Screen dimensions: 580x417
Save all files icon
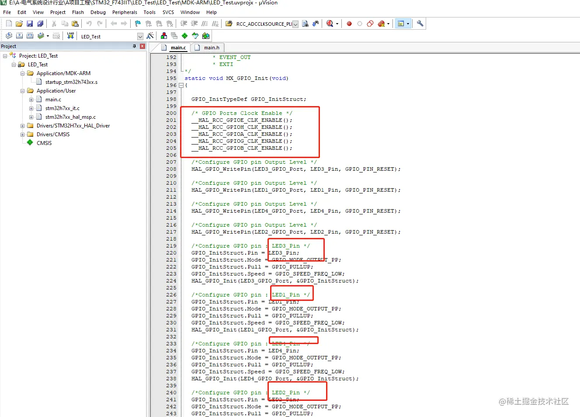[40, 24]
